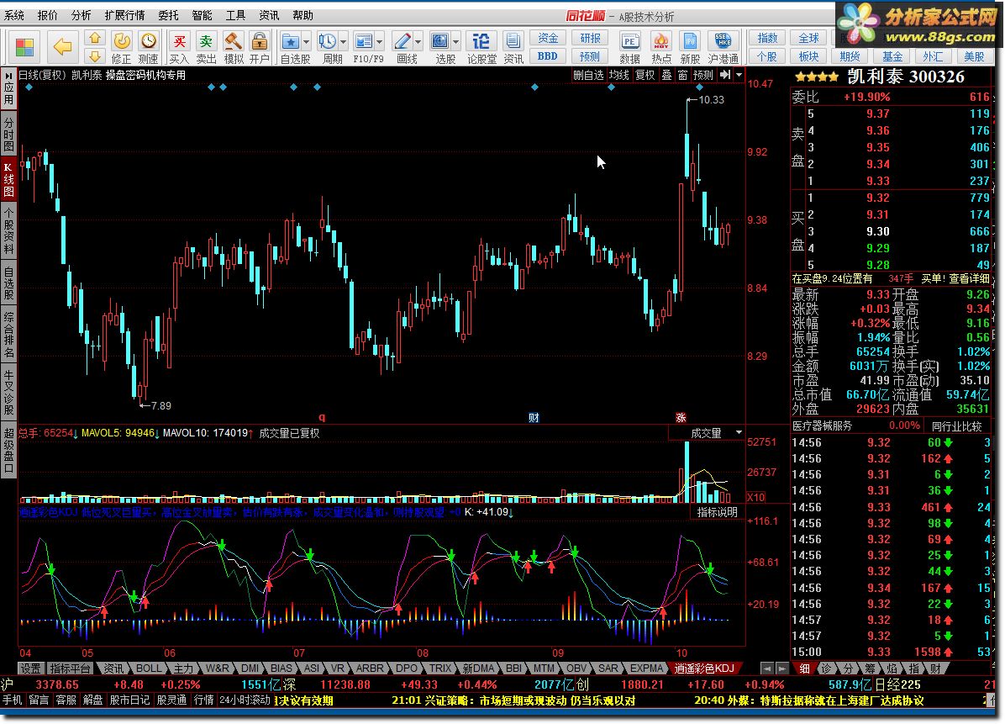The image size is (1005, 724).
Task: Click the 开户 padlock icon
Action: 260,42
